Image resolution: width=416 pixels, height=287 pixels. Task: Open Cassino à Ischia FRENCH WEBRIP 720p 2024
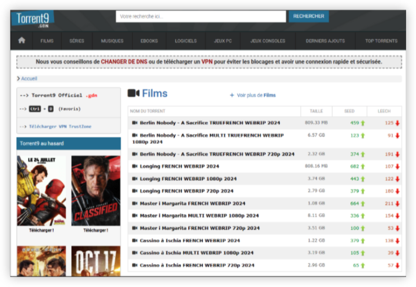pyautogui.click(x=197, y=265)
